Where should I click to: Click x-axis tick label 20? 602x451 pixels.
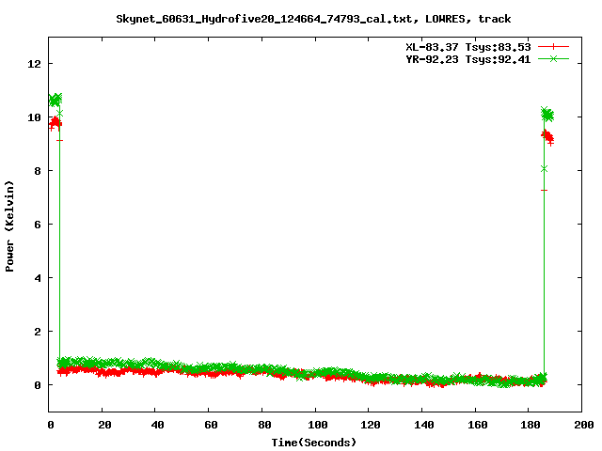(104, 425)
